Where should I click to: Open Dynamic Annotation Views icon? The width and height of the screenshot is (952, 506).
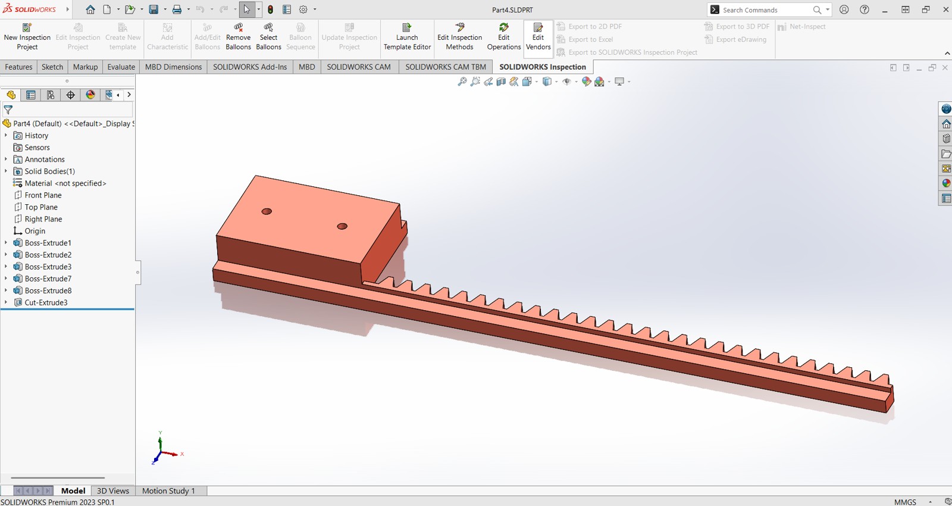point(514,82)
